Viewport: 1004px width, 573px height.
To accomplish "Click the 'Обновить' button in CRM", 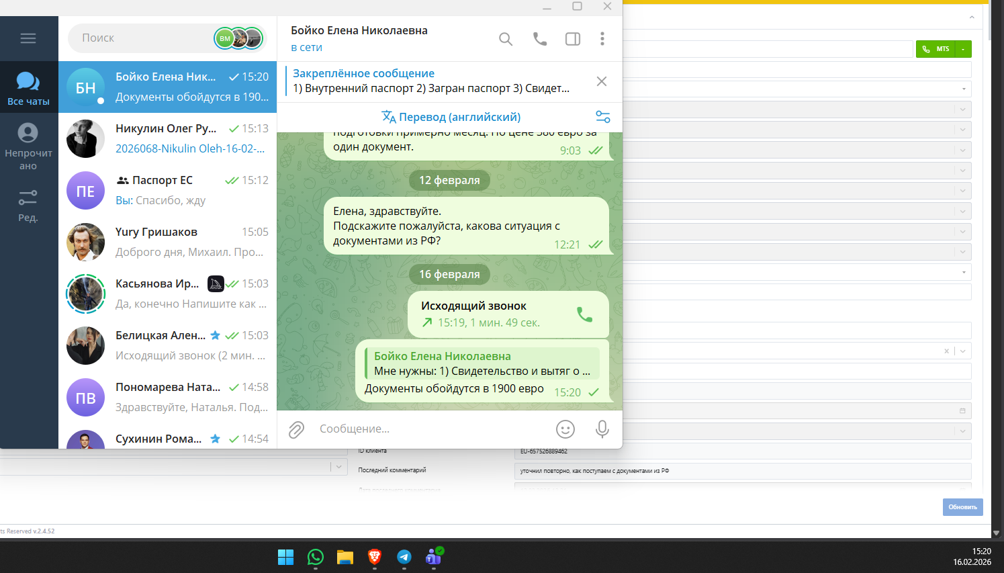I will pyautogui.click(x=962, y=507).
